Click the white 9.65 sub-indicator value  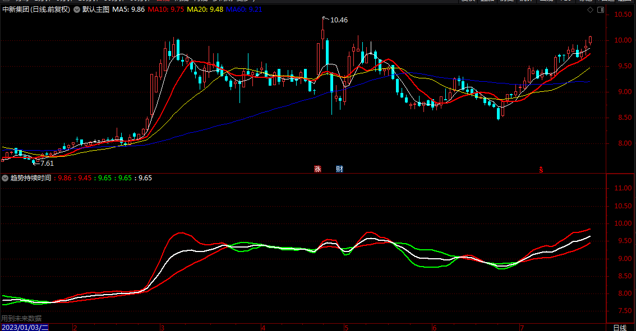(x=145, y=178)
